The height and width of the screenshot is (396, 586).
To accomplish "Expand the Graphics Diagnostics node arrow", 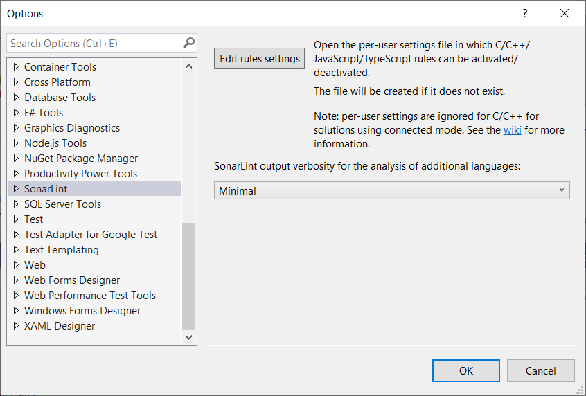I will click(16, 128).
